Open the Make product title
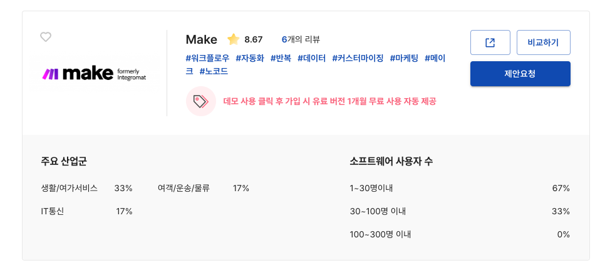The image size is (600, 268). (201, 39)
